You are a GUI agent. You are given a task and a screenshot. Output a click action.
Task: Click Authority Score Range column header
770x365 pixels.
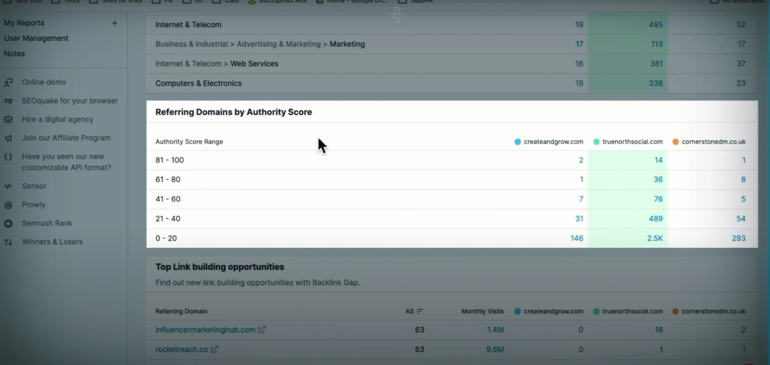click(189, 142)
